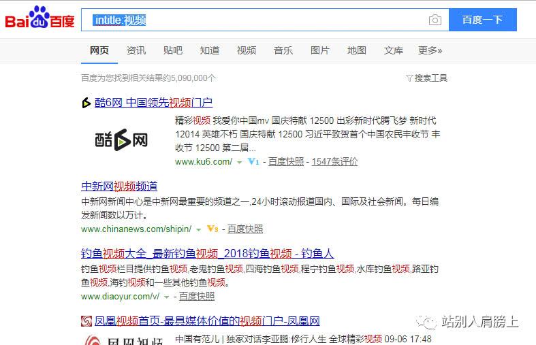Open 百度快照 for diaoyur.com result
This screenshot has height=345, width=536.
click(x=197, y=296)
